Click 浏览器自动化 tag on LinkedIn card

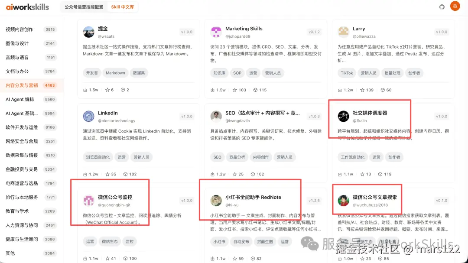(98, 157)
